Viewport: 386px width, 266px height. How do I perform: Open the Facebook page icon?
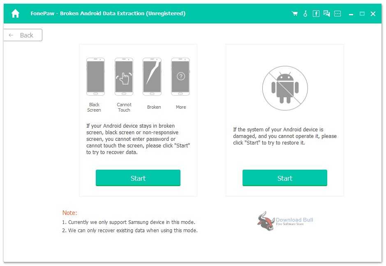(316, 14)
